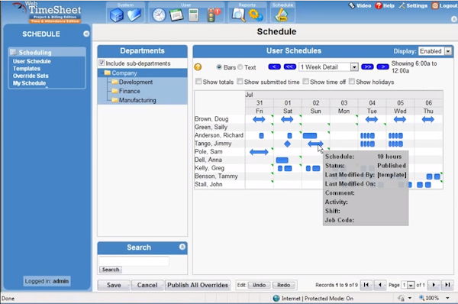The width and height of the screenshot is (458, 304).
Task: Open the Scheduling menu header
Action: [x=47, y=53]
